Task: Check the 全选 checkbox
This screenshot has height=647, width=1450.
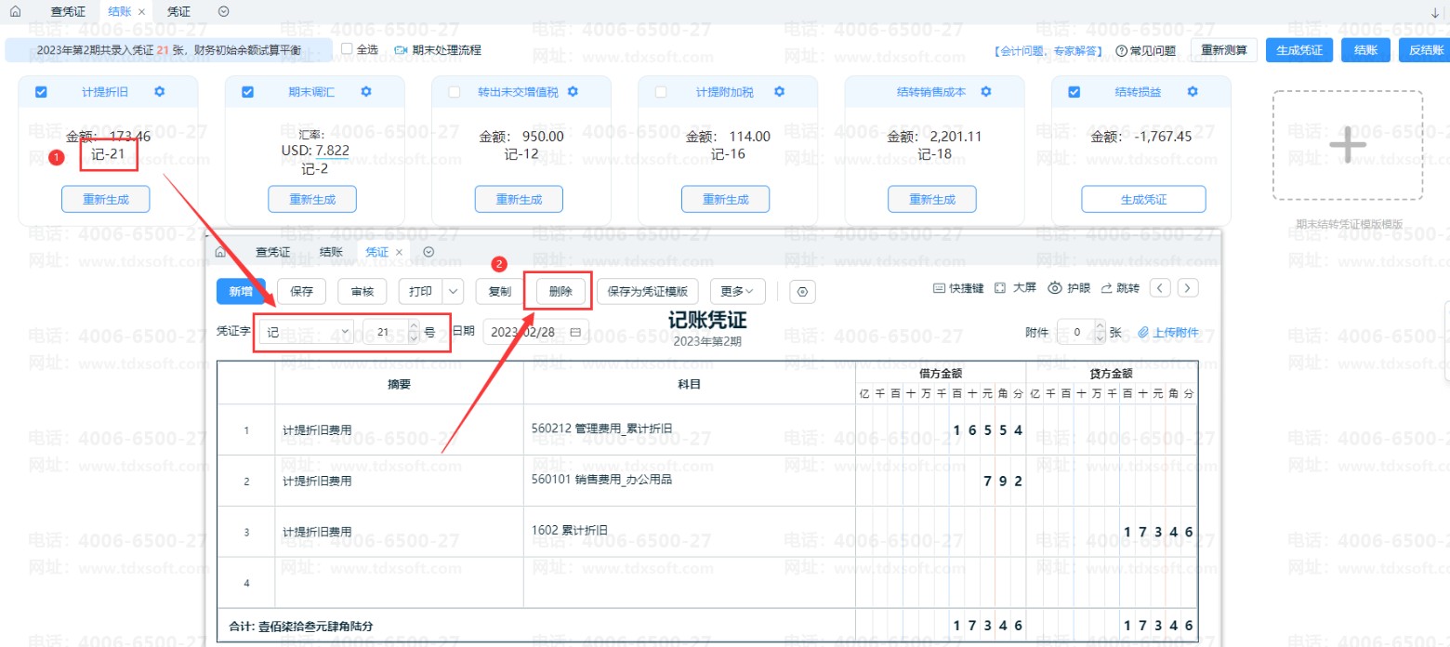Action: [x=347, y=49]
